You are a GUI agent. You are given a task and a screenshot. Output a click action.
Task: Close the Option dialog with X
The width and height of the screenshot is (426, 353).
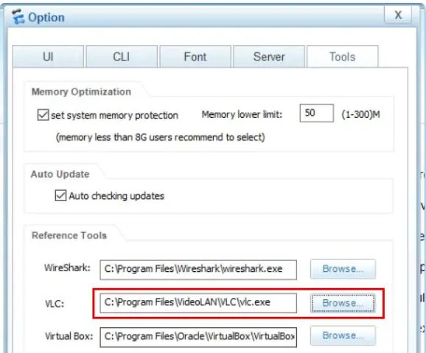tap(398, 15)
